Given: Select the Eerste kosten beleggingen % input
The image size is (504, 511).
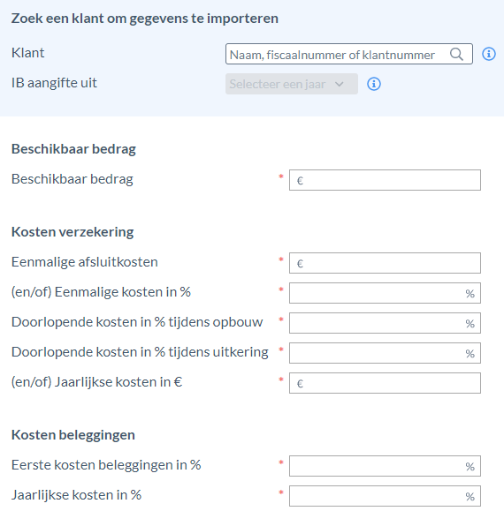Looking at the screenshot, I should 385,466.
